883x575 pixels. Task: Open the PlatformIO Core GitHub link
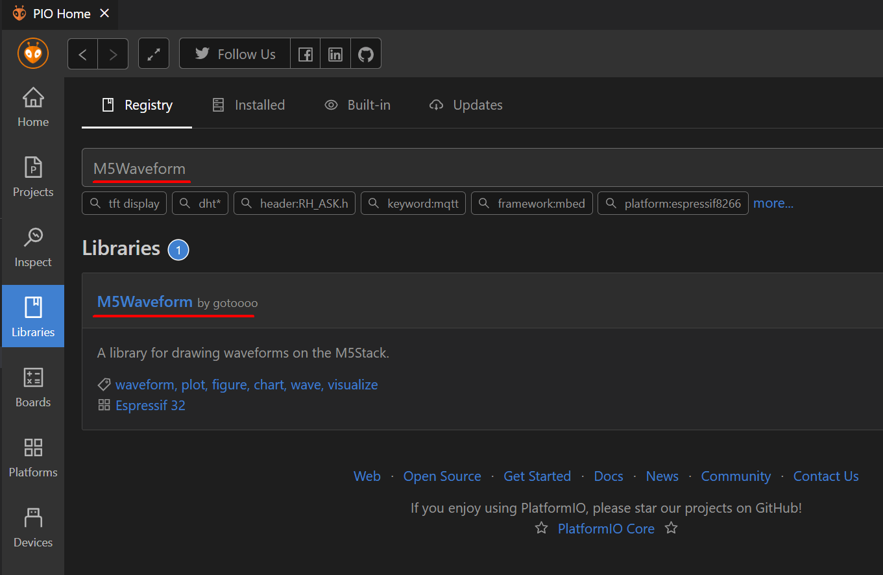pos(607,529)
